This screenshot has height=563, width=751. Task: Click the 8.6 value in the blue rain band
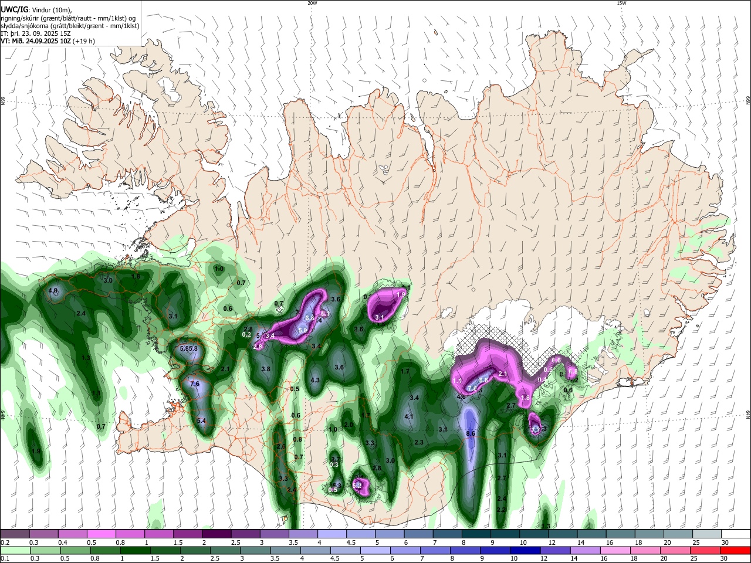tap(471, 433)
